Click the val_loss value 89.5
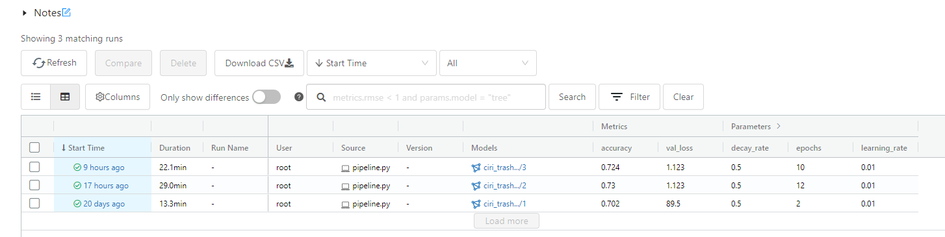This screenshot has width=945, height=237. click(674, 204)
